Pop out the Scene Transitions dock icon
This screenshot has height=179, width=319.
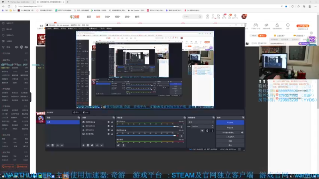[213, 118]
